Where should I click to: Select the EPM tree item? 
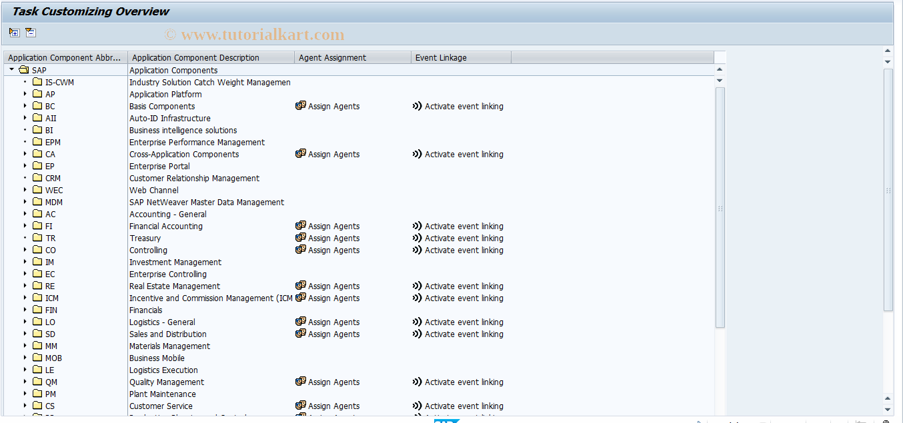pyautogui.click(x=53, y=142)
